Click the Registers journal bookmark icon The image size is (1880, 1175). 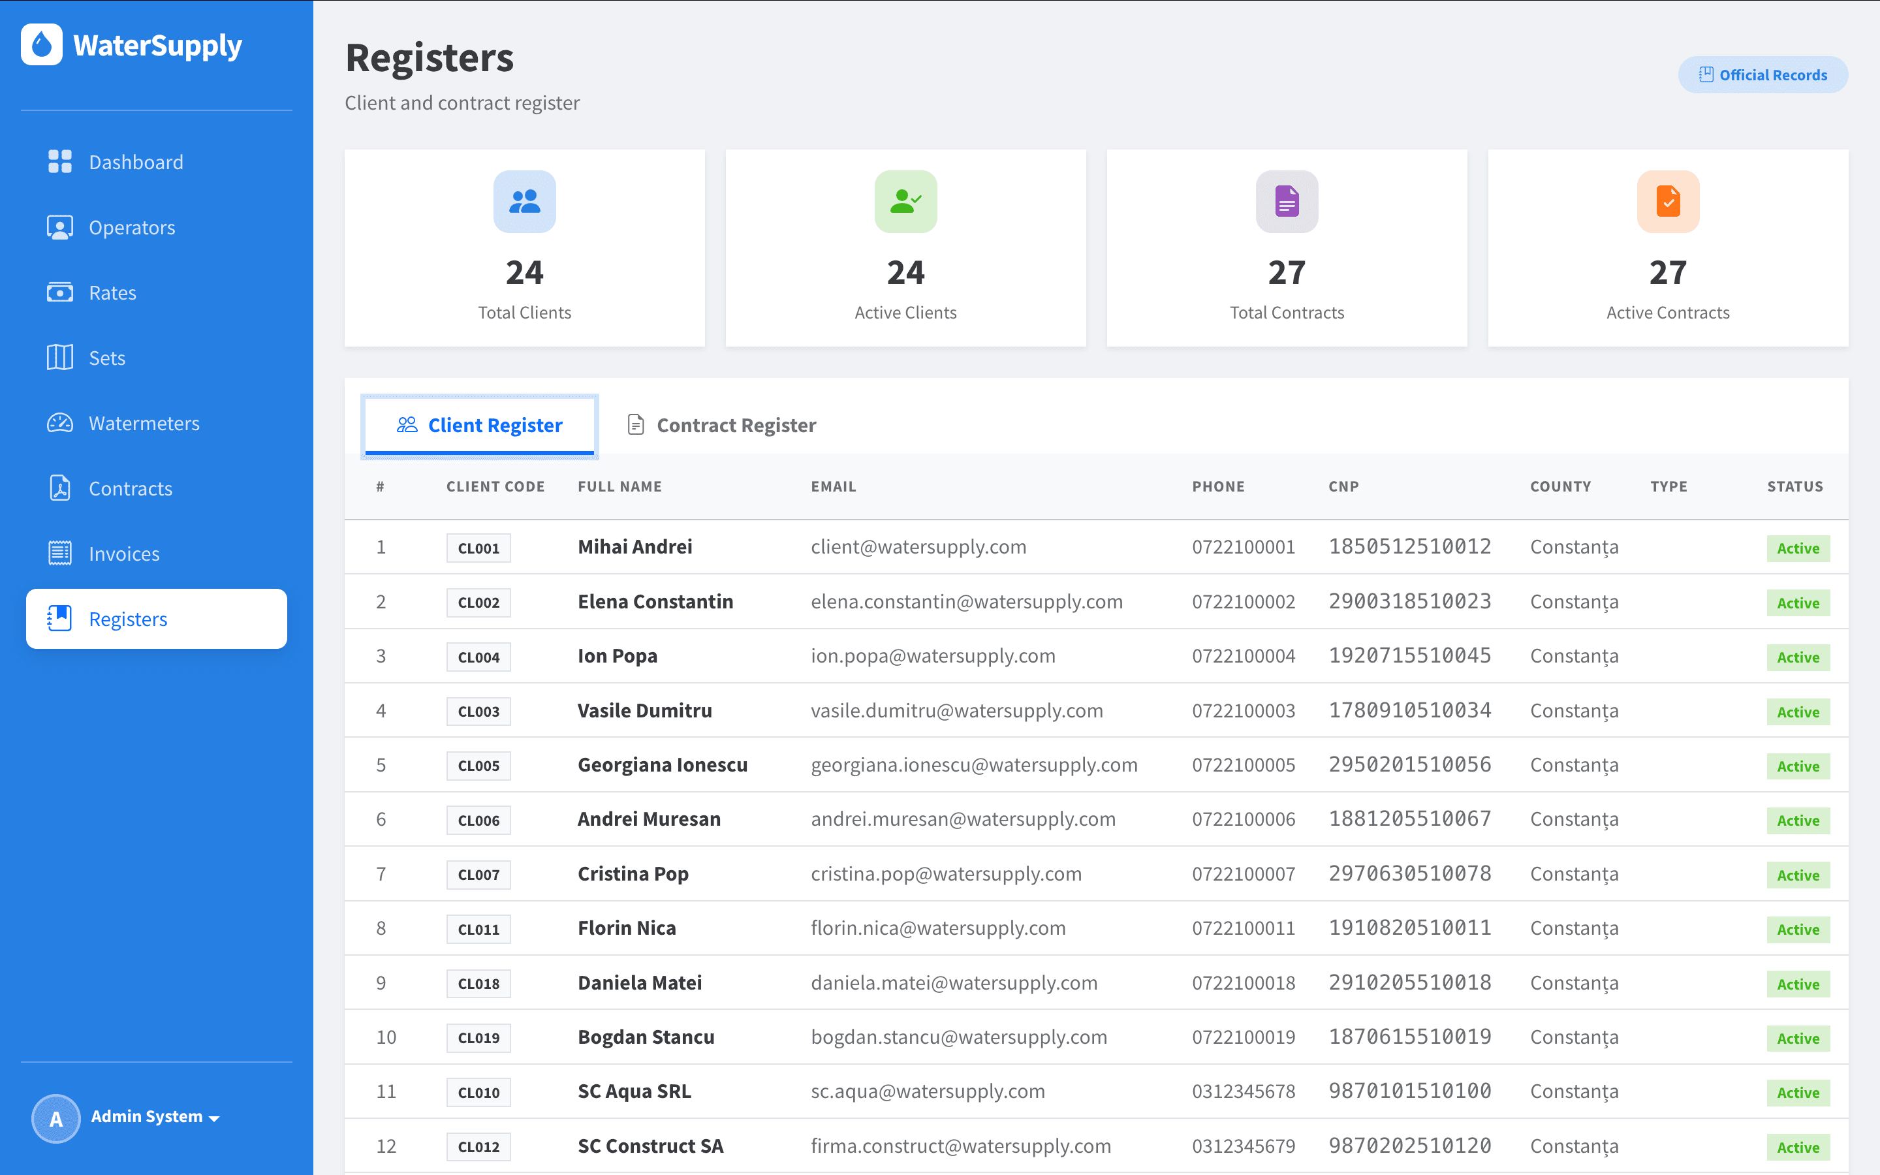[x=60, y=619]
